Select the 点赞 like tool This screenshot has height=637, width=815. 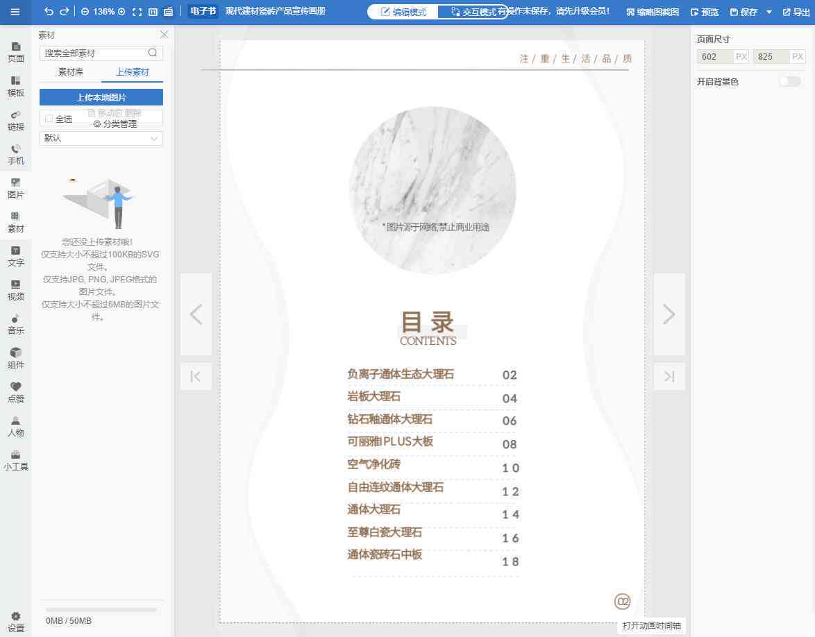pos(15,393)
